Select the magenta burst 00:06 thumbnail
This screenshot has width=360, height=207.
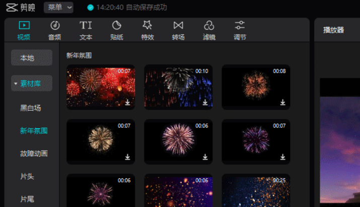pyautogui.click(x=101, y=190)
